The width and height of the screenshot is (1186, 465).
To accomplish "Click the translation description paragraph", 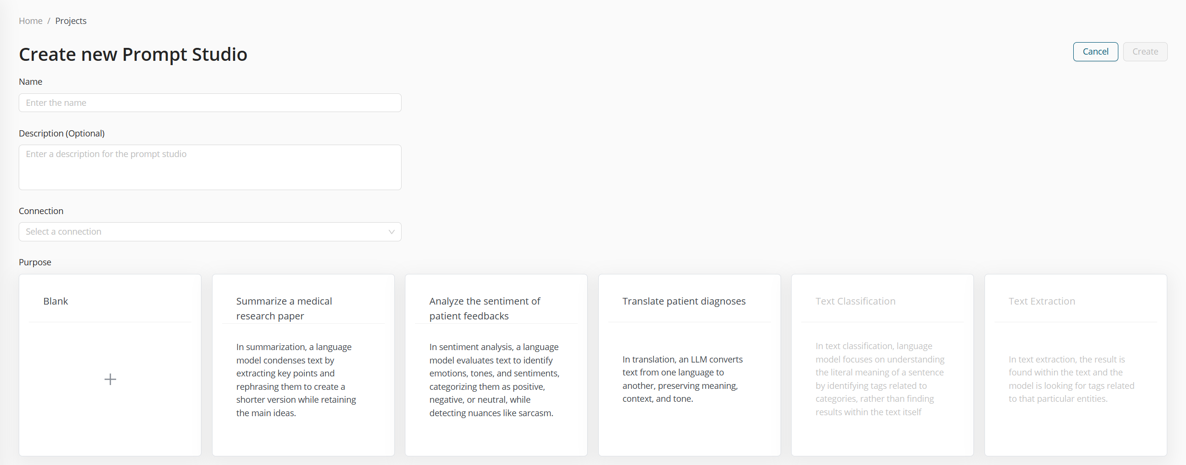I will coord(683,379).
